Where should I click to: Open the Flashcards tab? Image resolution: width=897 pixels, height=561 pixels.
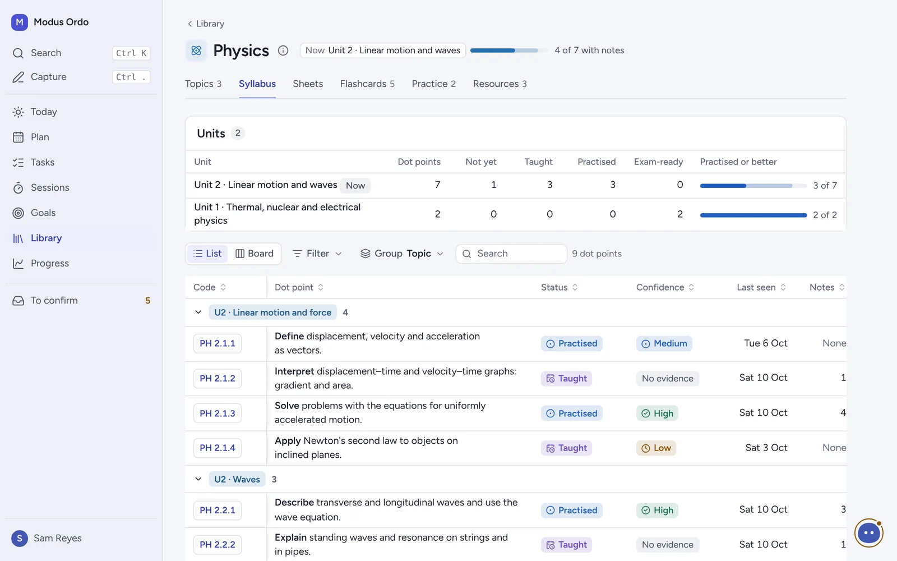367,84
